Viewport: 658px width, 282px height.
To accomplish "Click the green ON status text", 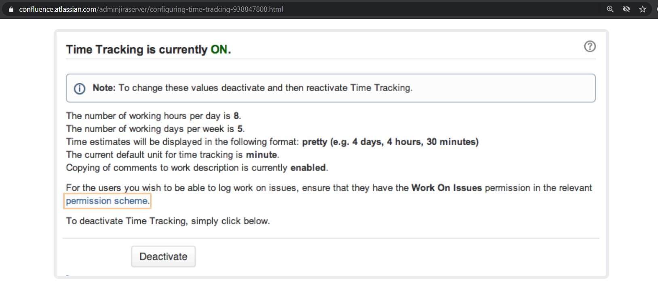I will coord(219,50).
